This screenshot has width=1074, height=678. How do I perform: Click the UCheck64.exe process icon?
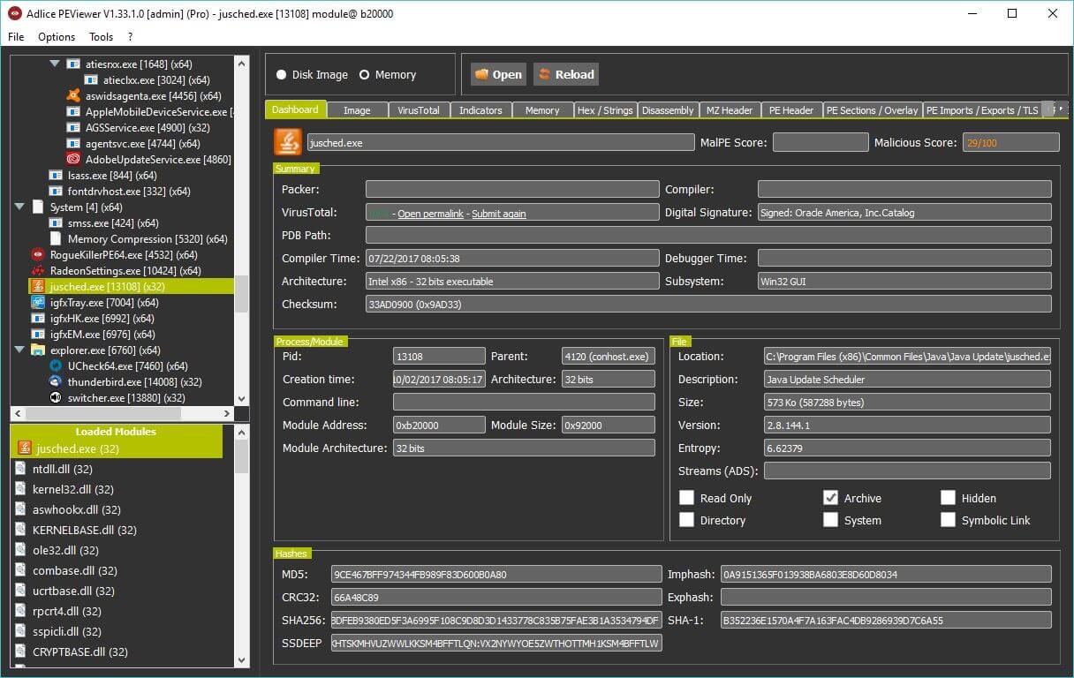tap(57, 366)
